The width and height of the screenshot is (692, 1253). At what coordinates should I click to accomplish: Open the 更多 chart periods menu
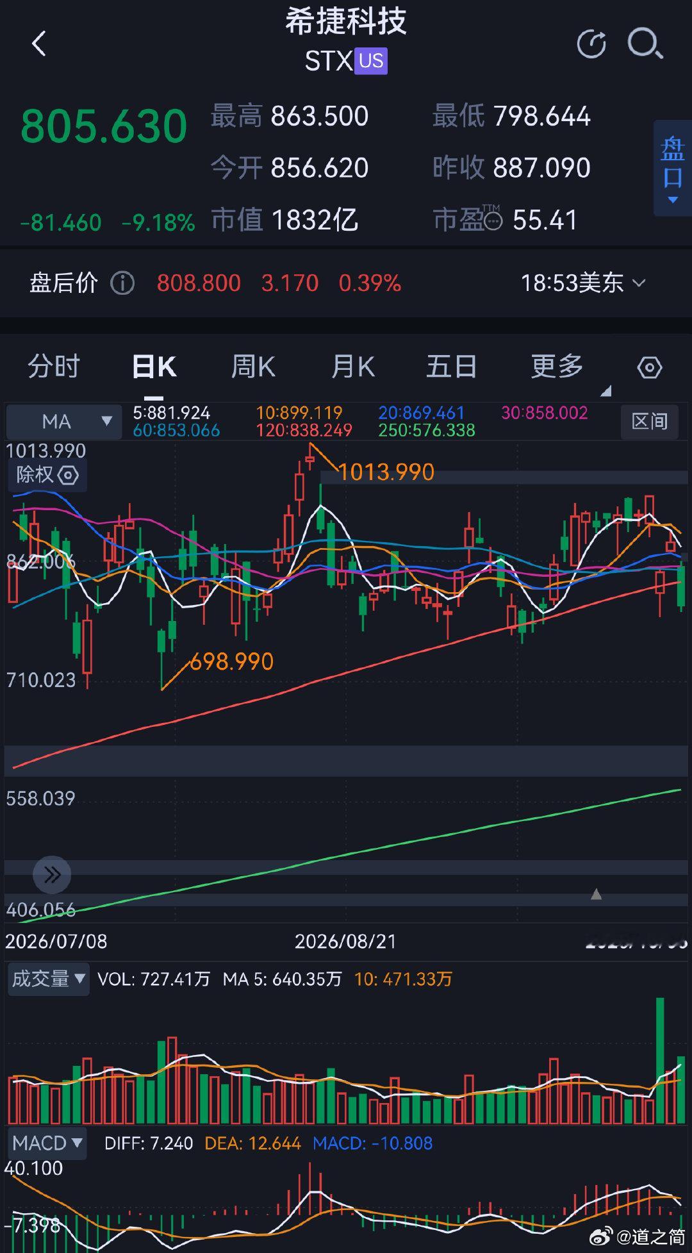point(557,367)
